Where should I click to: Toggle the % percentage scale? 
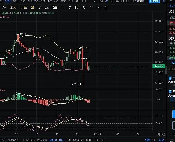(x=155, y=140)
